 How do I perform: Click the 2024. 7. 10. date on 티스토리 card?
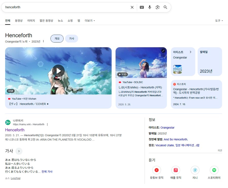[179, 104]
